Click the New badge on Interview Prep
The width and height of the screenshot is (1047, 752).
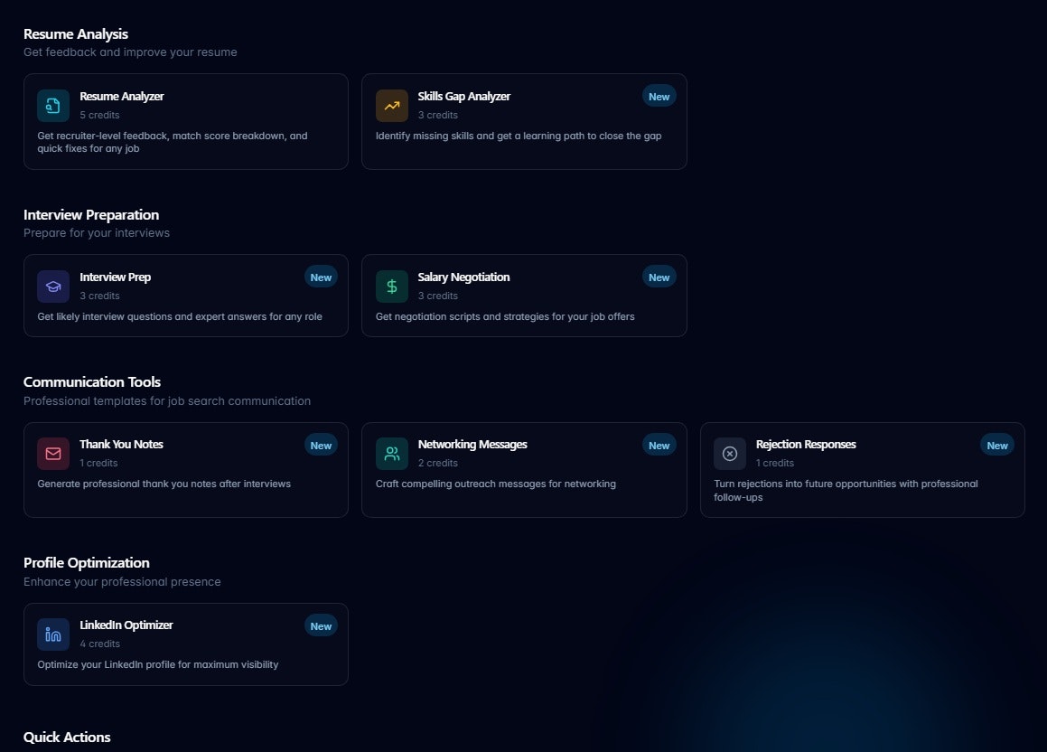(x=321, y=277)
